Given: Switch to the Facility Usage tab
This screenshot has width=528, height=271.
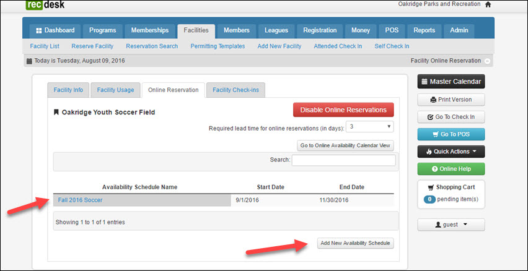Looking at the screenshot, I should point(115,90).
